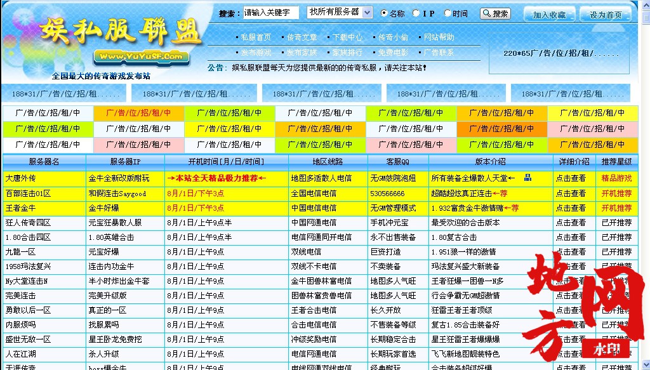Viewport: 650px width, 370px height.
Task: Click the 搜索 search button
Action: 495,14
